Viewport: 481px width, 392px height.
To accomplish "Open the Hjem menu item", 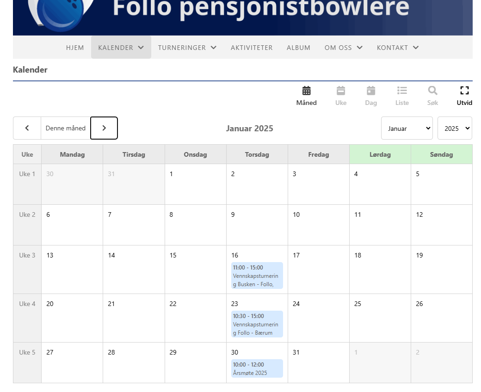I will click(x=75, y=48).
